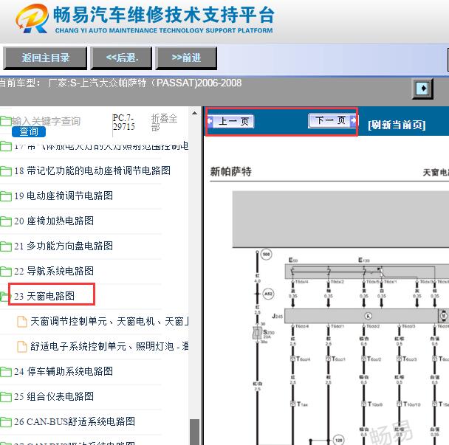Select 24 停车辅助系统电路图 entry
Image resolution: width=449 pixels, height=445 pixels.
click(x=64, y=371)
